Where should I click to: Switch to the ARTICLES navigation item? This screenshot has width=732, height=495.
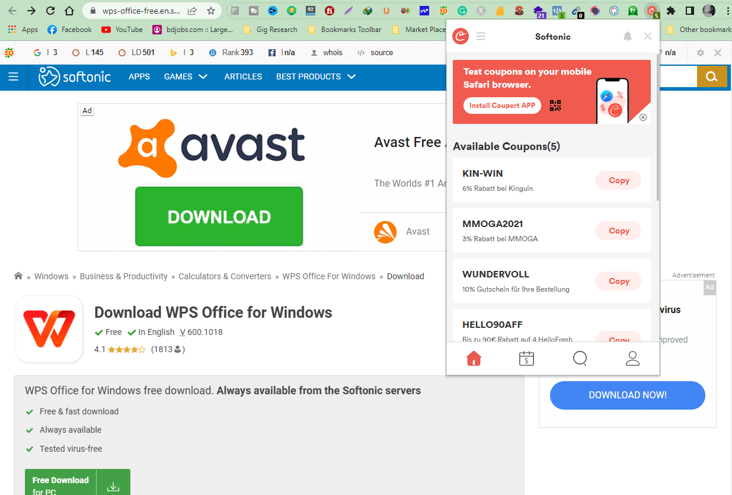(x=243, y=76)
